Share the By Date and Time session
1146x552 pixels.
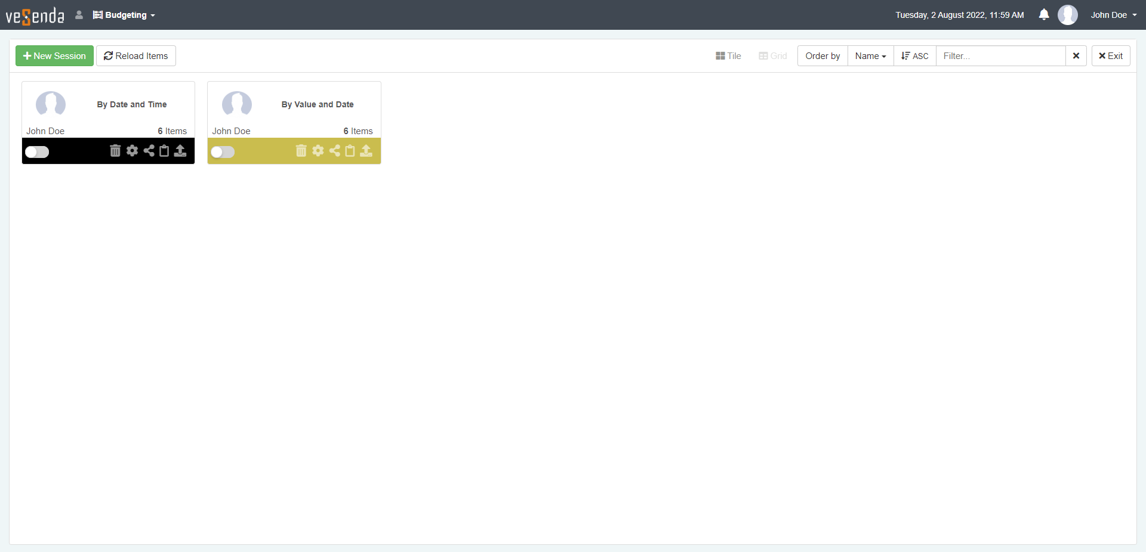coord(149,151)
